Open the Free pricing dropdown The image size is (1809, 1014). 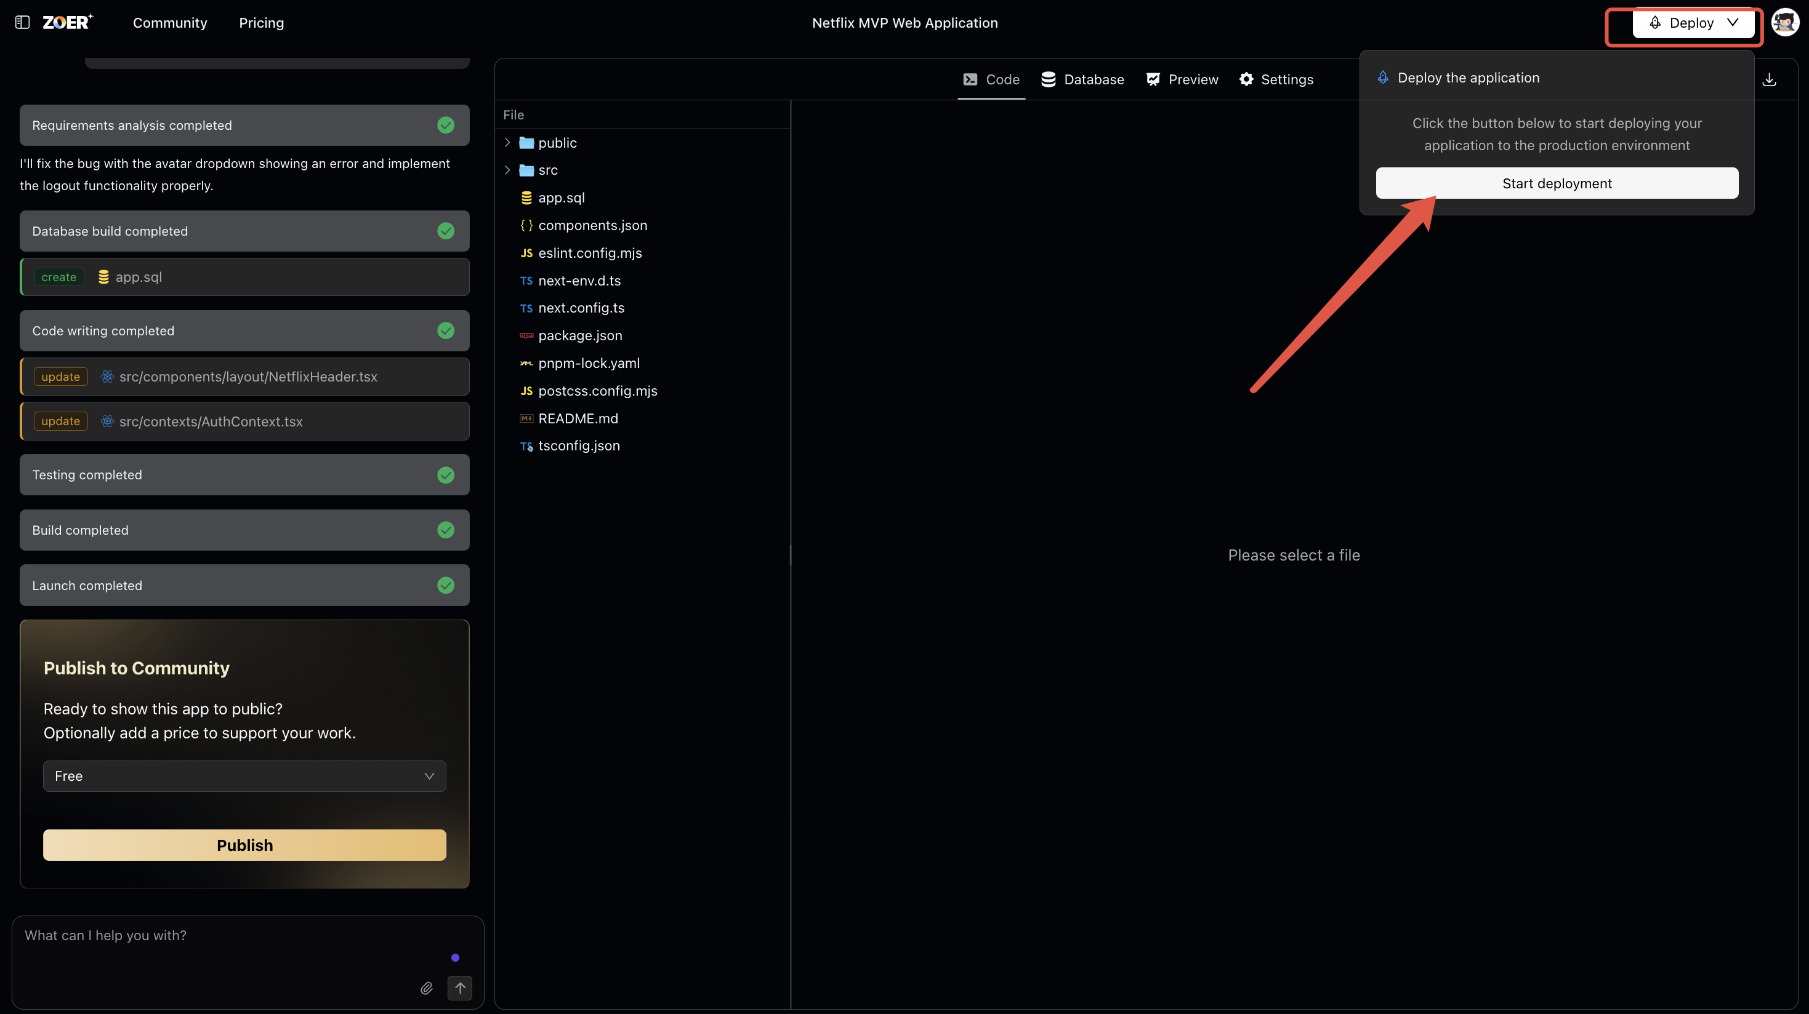[244, 776]
